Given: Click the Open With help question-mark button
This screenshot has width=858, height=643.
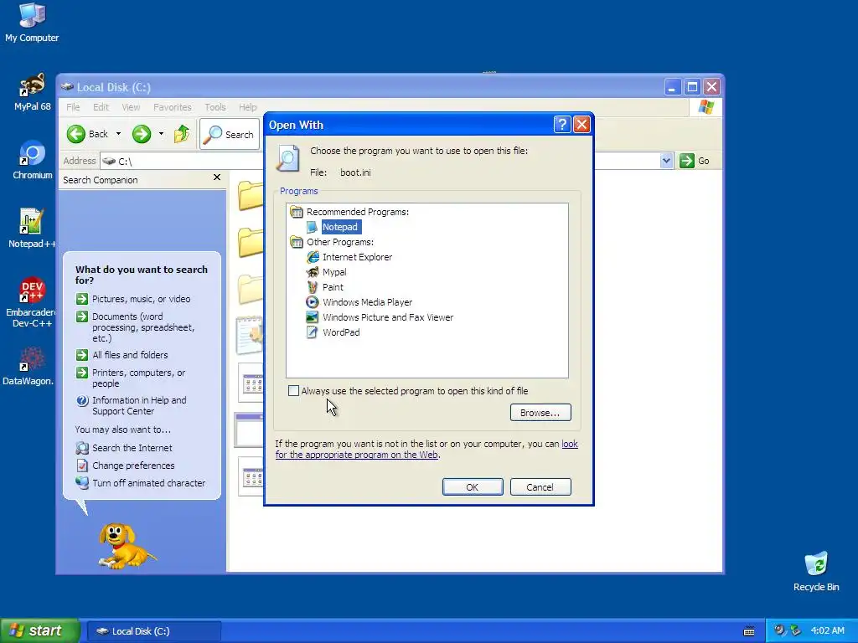Looking at the screenshot, I should [x=562, y=125].
